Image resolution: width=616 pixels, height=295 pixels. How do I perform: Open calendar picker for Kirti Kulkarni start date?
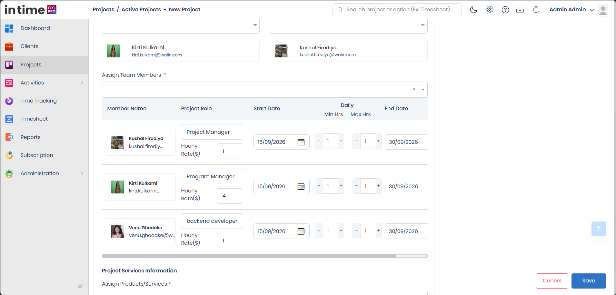[x=301, y=186]
